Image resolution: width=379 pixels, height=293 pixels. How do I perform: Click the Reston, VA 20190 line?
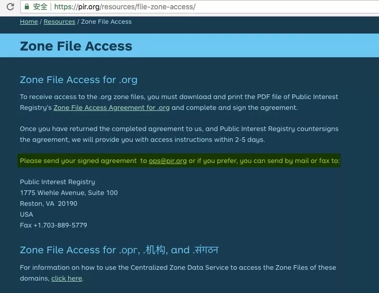pyautogui.click(x=49, y=204)
